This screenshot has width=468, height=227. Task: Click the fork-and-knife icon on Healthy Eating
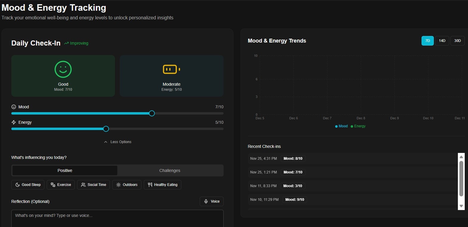tap(150, 185)
